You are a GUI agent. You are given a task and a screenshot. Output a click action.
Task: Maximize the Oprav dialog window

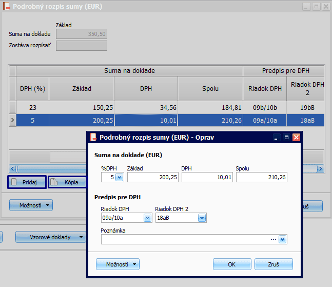[x=286, y=138]
